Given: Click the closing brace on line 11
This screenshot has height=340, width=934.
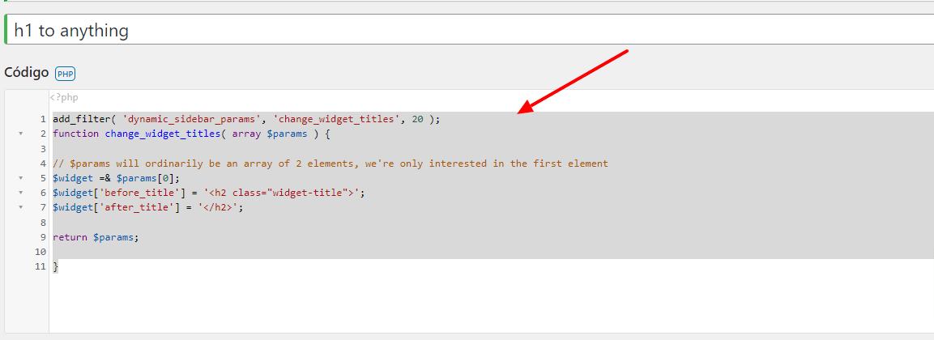Looking at the screenshot, I should click(55, 267).
